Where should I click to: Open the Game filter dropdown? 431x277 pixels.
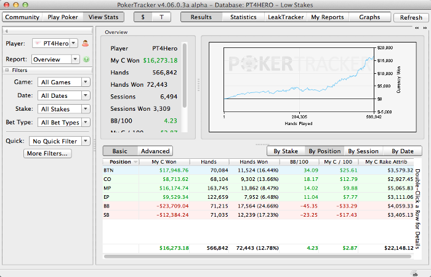[x=63, y=82]
